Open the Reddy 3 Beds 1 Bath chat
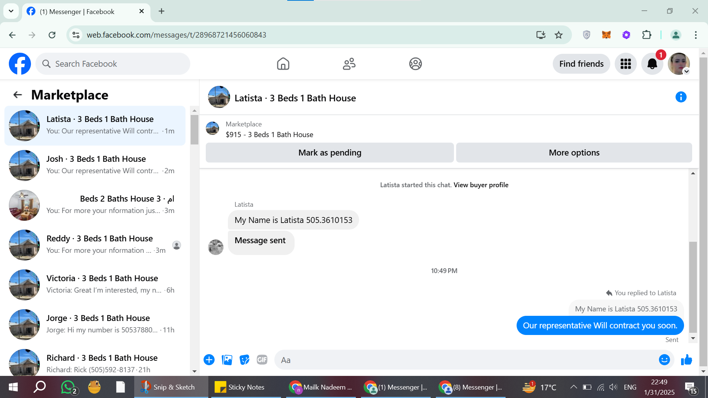 95,245
